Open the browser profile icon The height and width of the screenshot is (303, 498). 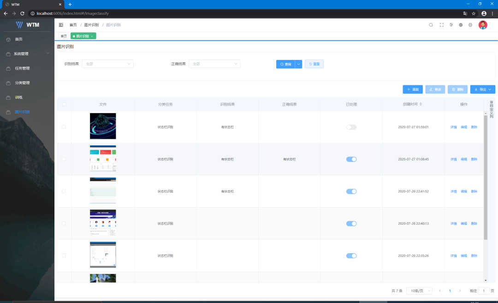click(484, 13)
